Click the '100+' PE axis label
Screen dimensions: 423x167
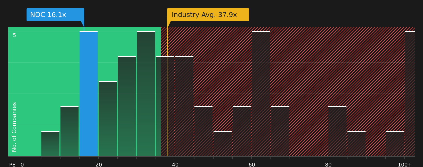(405, 165)
